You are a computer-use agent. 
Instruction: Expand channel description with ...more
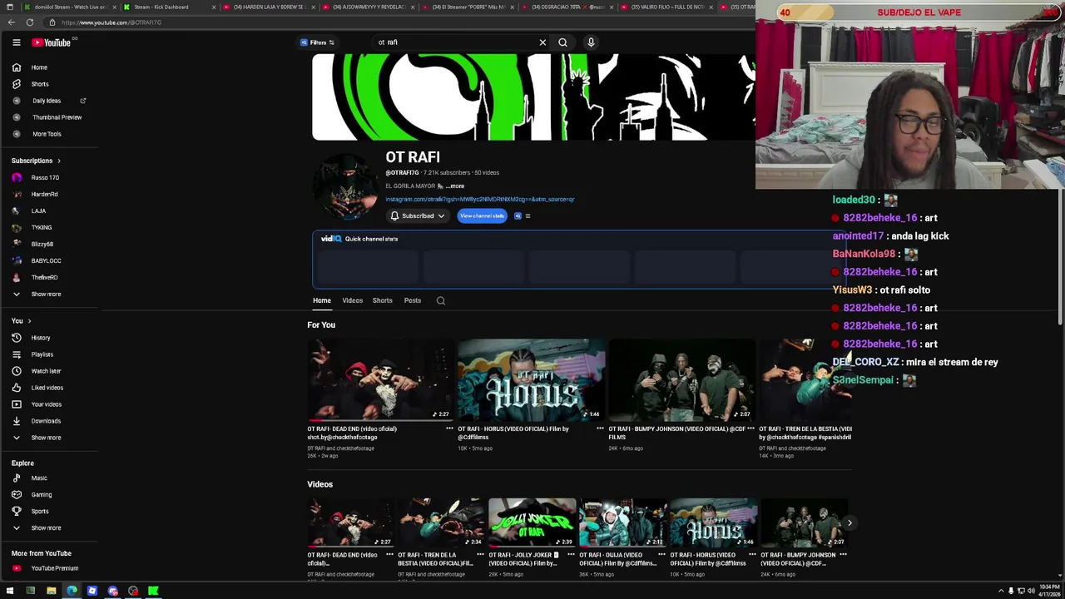point(455,186)
